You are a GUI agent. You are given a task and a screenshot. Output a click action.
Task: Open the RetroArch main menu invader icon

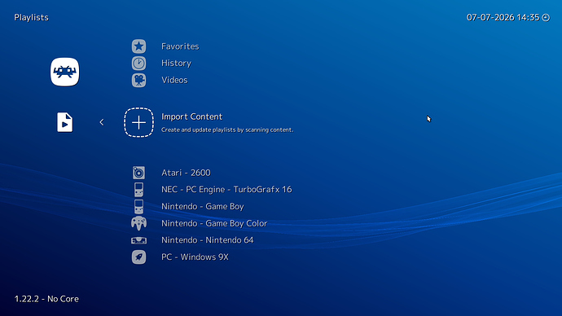[x=65, y=72]
